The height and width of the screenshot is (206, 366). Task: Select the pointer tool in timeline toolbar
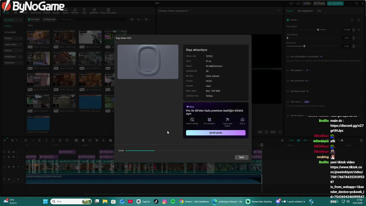point(12,140)
